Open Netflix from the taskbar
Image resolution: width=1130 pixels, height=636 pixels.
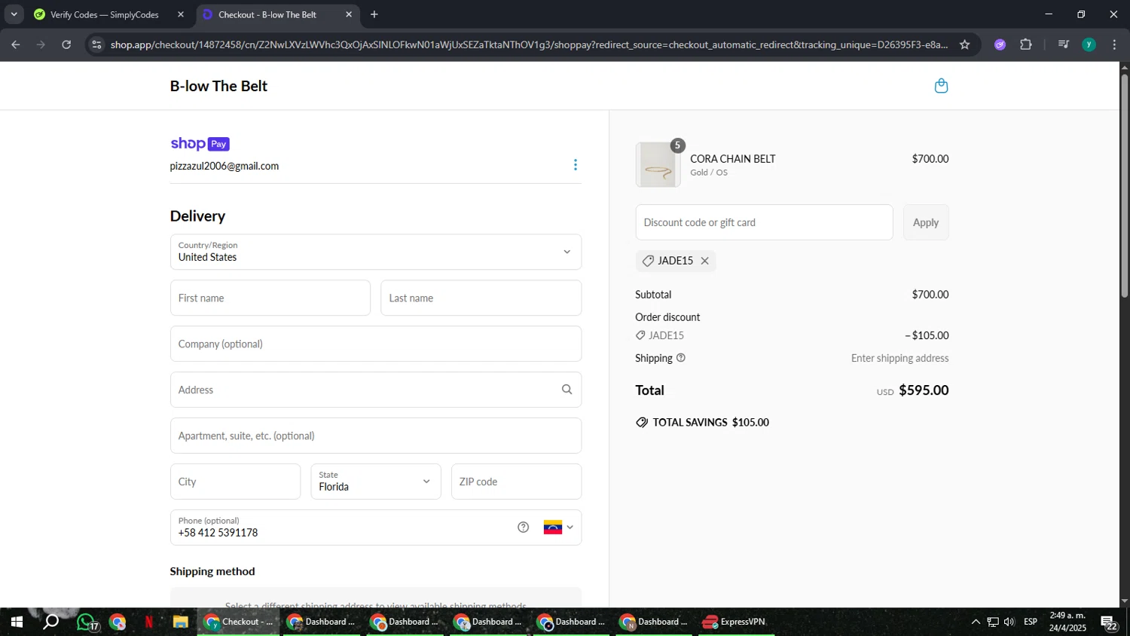tap(149, 622)
